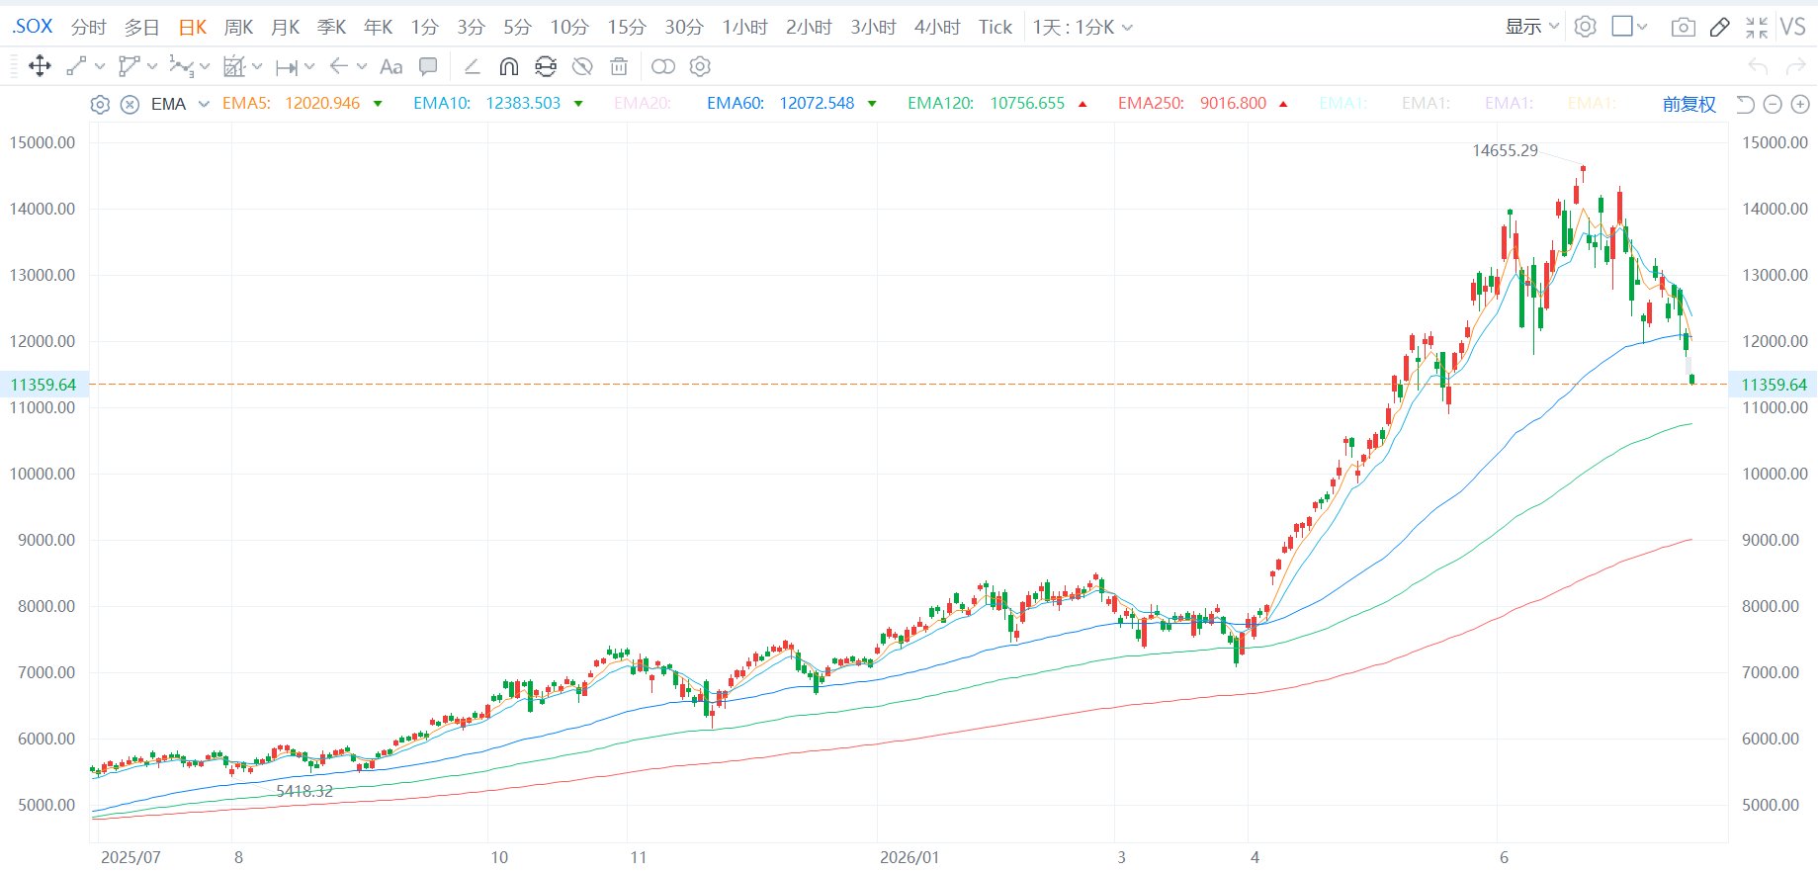1818x872 pixels.
Task: Expand the trend line tool dropdown
Action: tap(100, 67)
